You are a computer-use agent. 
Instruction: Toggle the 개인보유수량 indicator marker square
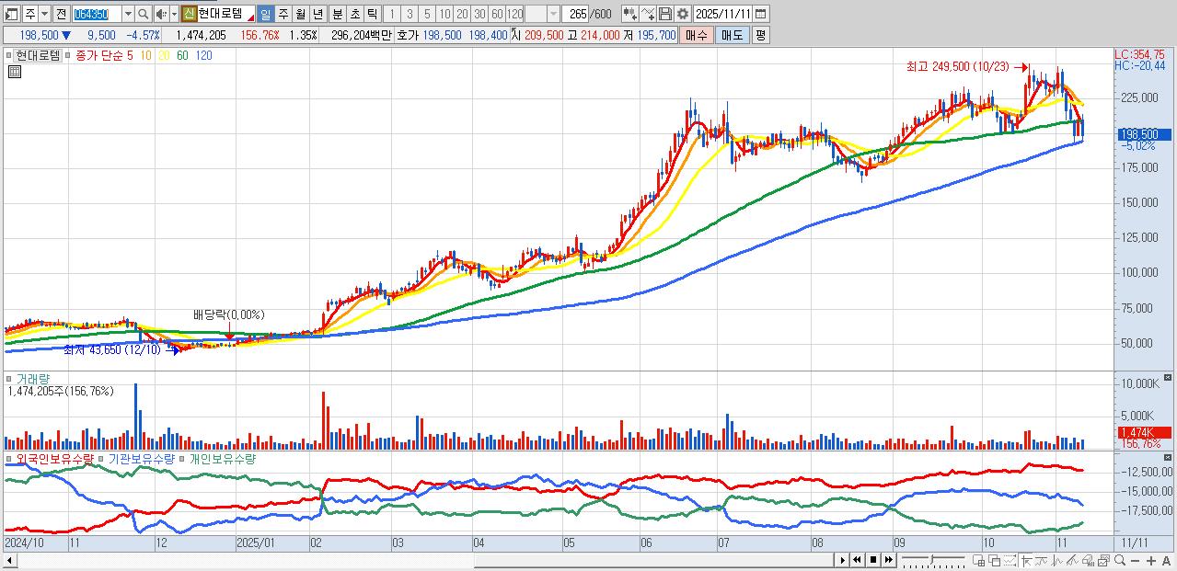tap(182, 458)
